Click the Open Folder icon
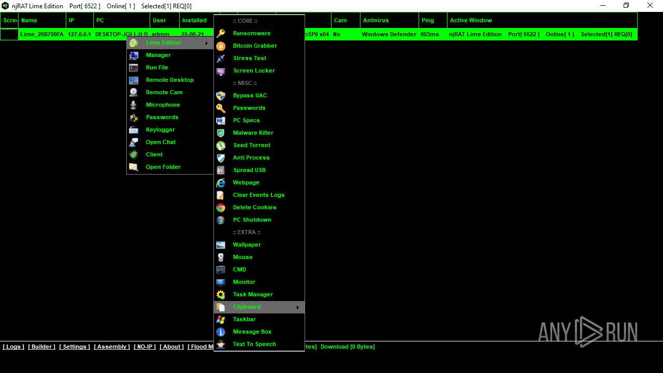Screen dimensions: 663x373 [134, 167]
